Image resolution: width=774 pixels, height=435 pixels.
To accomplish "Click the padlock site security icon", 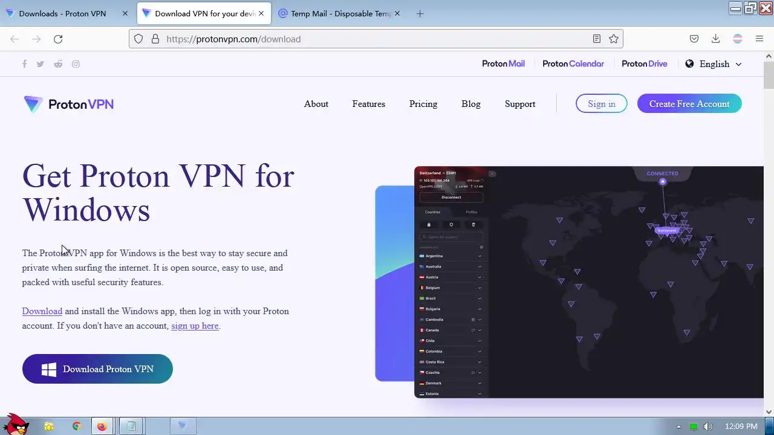I will coord(155,39).
